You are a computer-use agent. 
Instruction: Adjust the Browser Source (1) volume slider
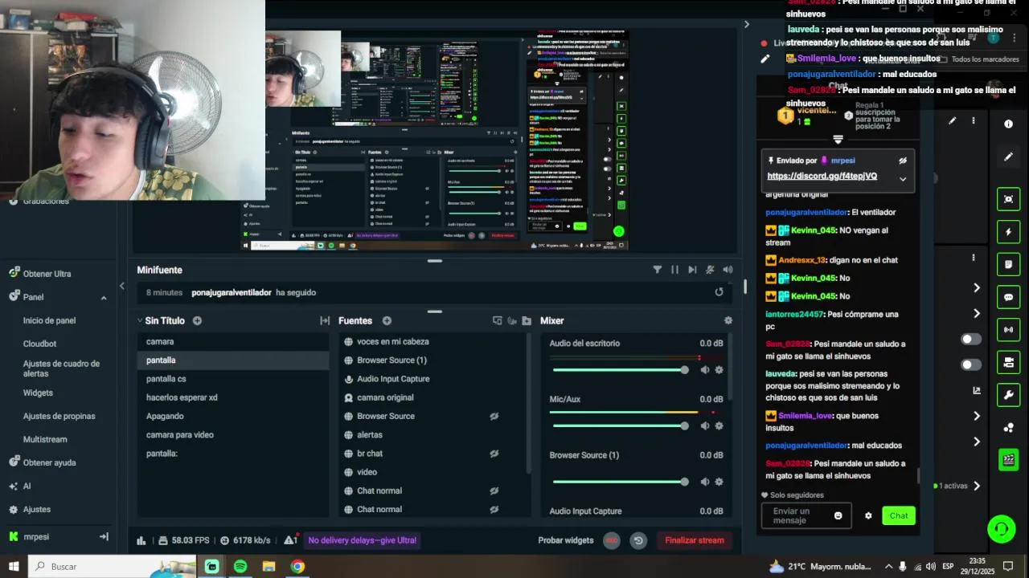coord(618,482)
